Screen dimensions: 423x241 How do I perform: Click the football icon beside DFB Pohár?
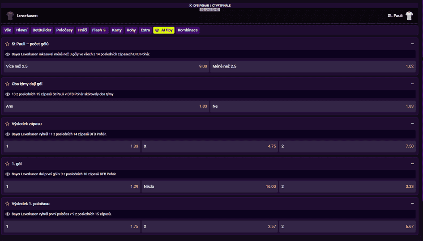(x=190, y=5)
